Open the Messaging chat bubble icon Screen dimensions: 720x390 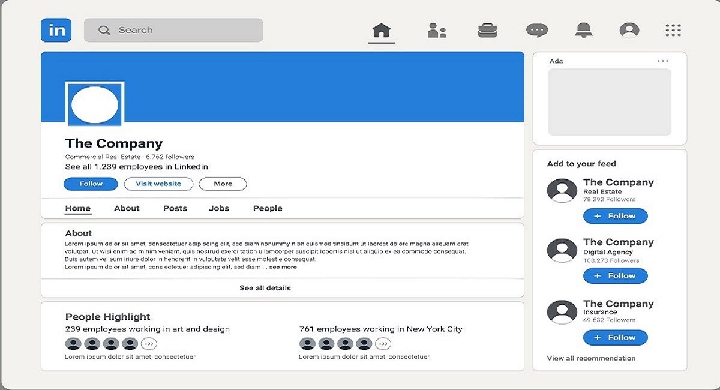coord(536,31)
